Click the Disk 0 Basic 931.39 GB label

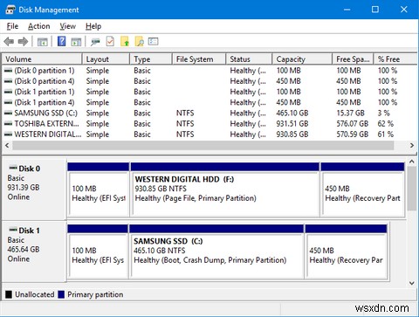(33, 190)
